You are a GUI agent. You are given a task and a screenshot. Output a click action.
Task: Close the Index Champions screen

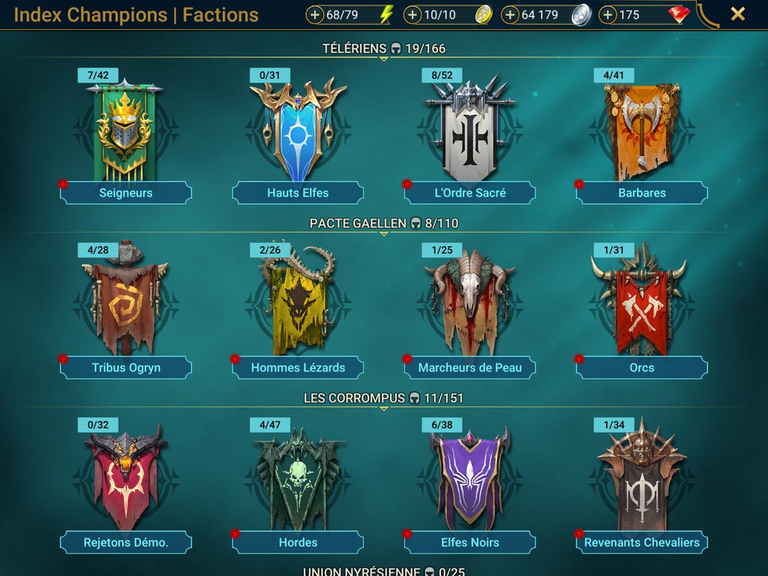pos(738,14)
